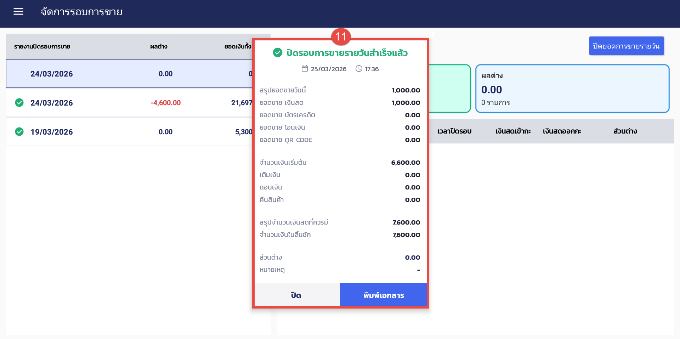Screen dimensions: 680x339
Task: Click the red step 11 badge
Action: click(341, 36)
